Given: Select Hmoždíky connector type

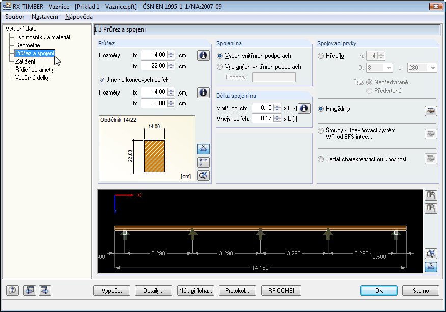Looking at the screenshot, I should pos(321,109).
